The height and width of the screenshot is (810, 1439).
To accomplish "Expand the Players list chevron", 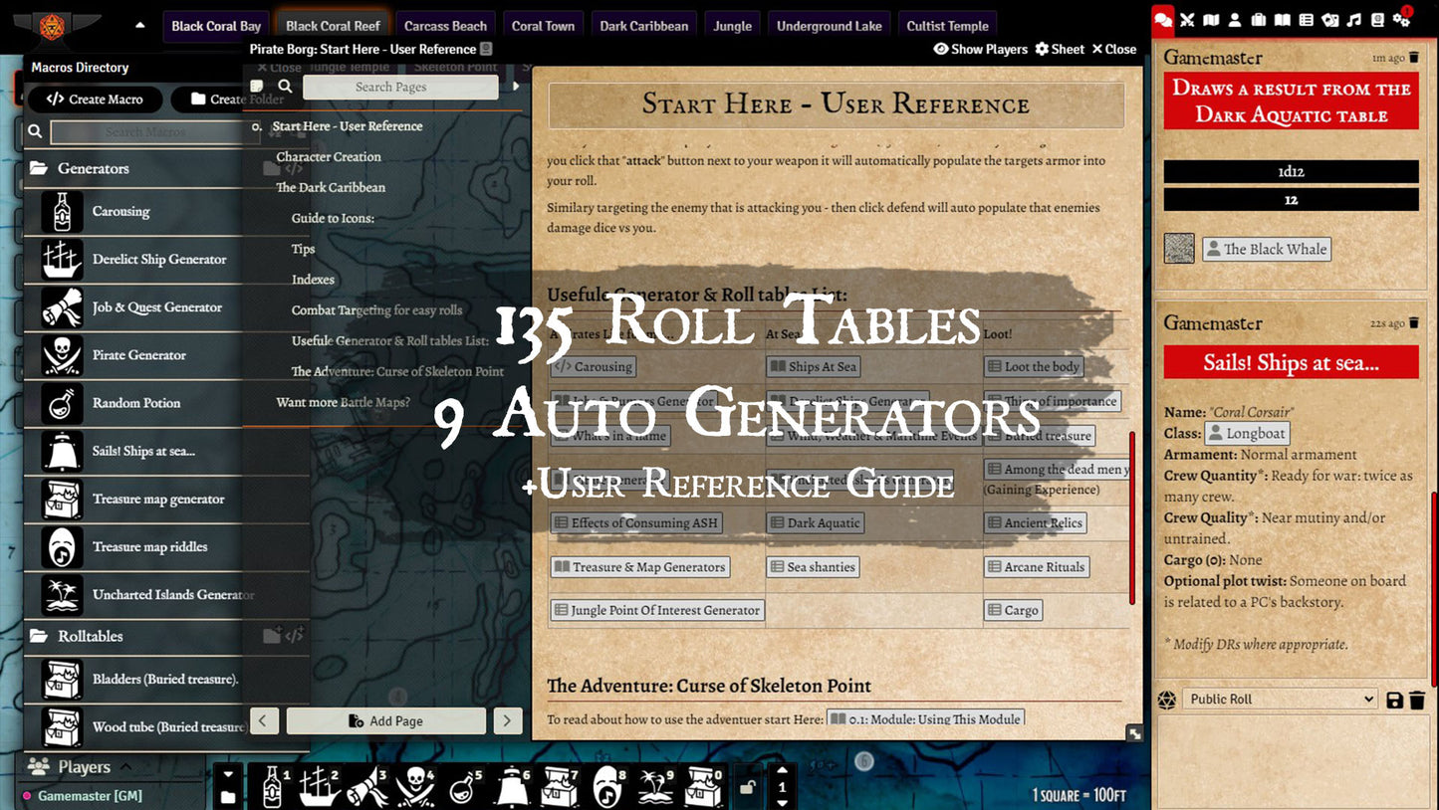I will point(126,767).
